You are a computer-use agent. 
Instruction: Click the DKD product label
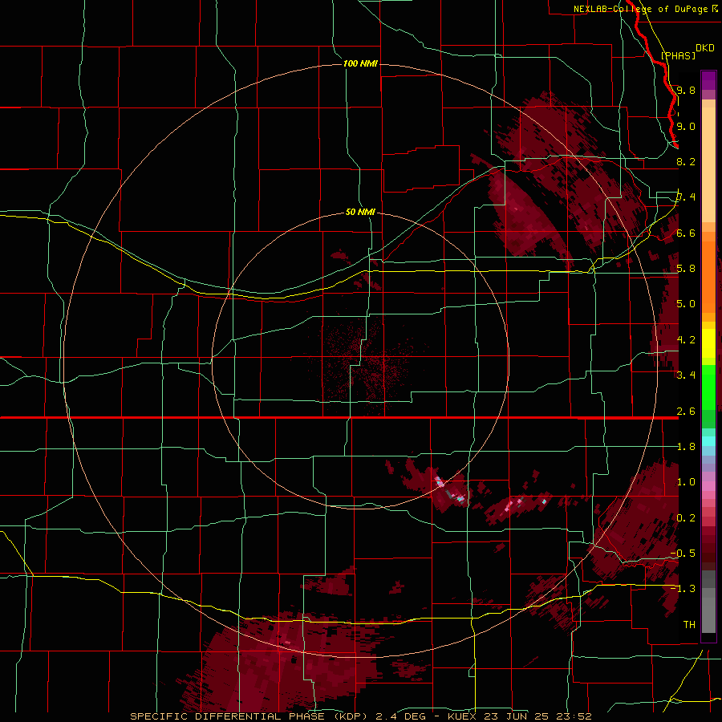point(704,48)
